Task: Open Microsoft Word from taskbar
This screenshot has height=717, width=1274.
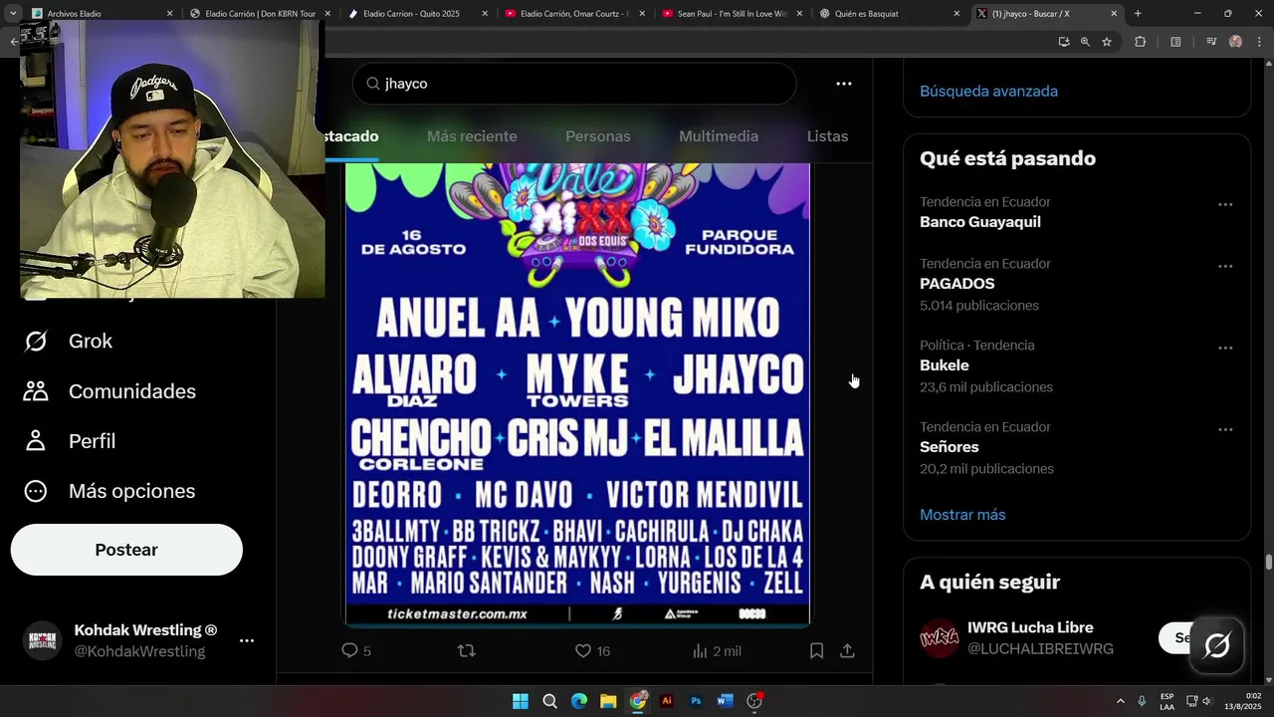Action: (x=725, y=701)
